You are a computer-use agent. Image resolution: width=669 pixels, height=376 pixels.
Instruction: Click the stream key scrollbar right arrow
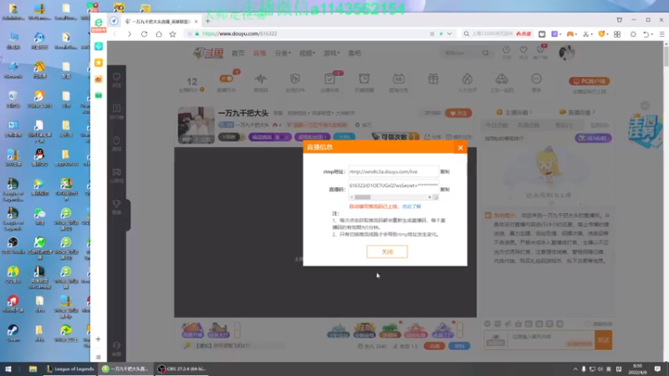click(430, 197)
